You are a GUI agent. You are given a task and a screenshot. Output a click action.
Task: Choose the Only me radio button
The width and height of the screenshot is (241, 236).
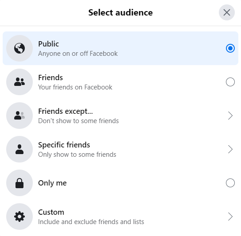click(230, 183)
